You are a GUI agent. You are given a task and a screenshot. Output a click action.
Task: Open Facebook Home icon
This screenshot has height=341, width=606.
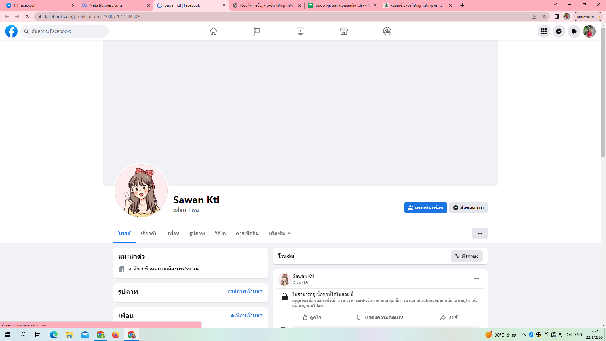213,31
